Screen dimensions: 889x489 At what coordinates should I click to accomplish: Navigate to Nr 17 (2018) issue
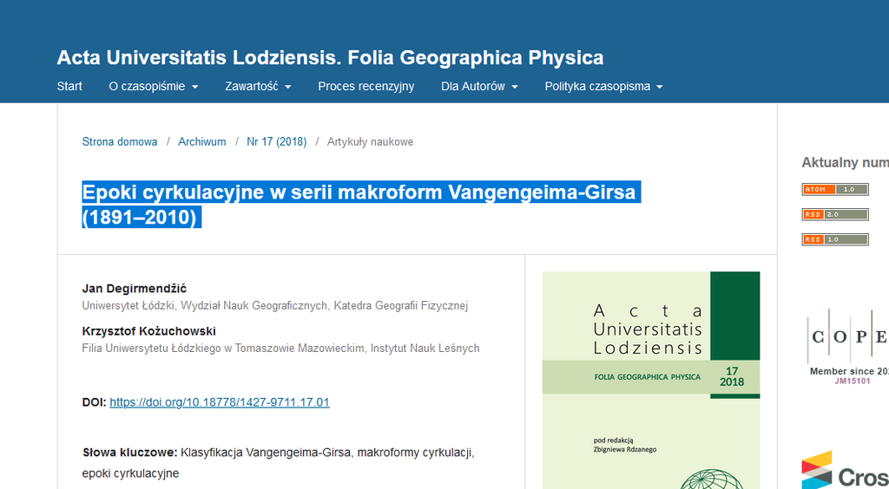[x=276, y=142]
